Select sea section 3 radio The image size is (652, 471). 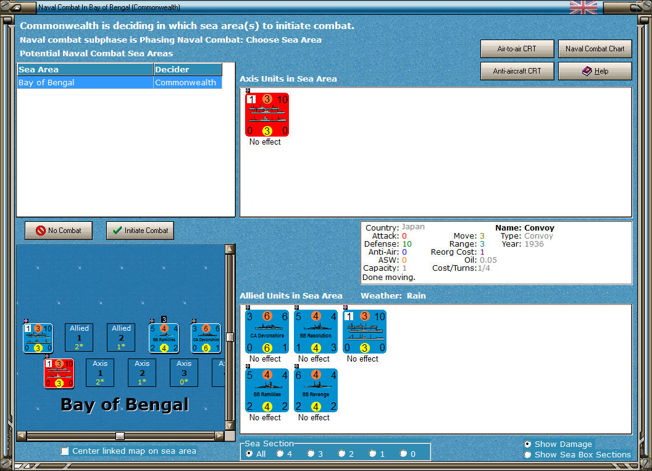[311, 454]
